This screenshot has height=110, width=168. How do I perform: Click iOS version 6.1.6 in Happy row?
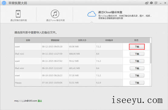pos(99,83)
